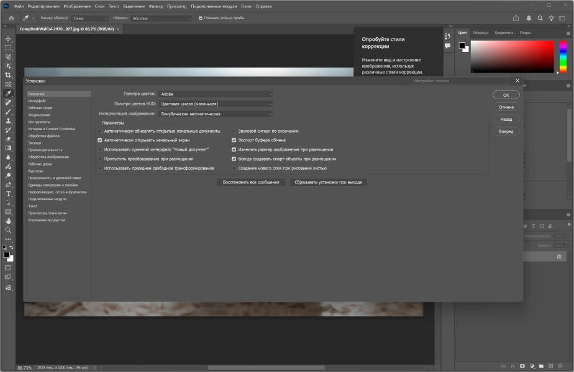Select the Move tool in toolbar
Image resolution: width=574 pixels, height=372 pixels.
click(8, 38)
